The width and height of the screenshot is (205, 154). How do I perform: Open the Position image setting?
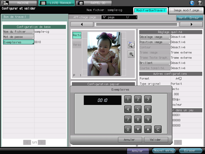(x=155, y=42)
